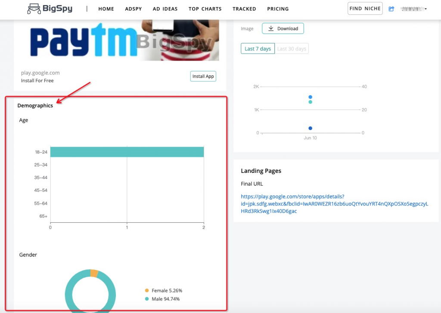Click the Female legend orange swatch
The height and width of the screenshot is (313, 441).
click(147, 290)
